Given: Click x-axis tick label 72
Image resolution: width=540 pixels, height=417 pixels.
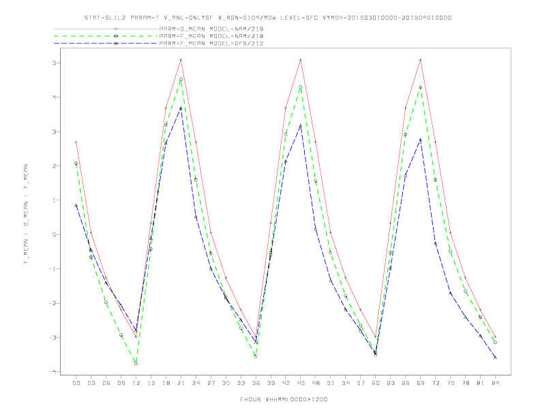Looking at the screenshot, I should [436, 383].
